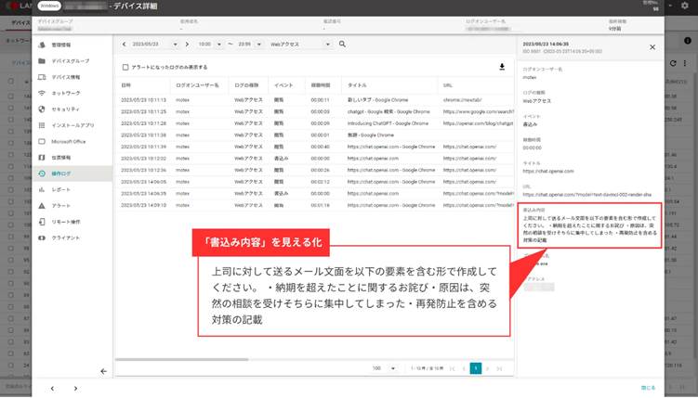Image resolution: width=698 pixels, height=398 pixels.
Task: Open リモート操作 in the sidebar
Action: [x=65, y=222]
